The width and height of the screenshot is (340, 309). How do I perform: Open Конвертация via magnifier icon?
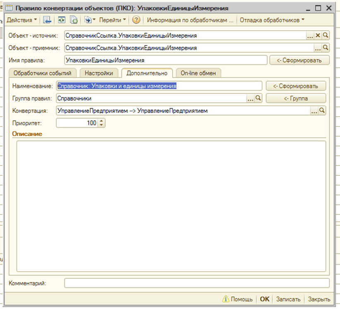click(x=322, y=111)
